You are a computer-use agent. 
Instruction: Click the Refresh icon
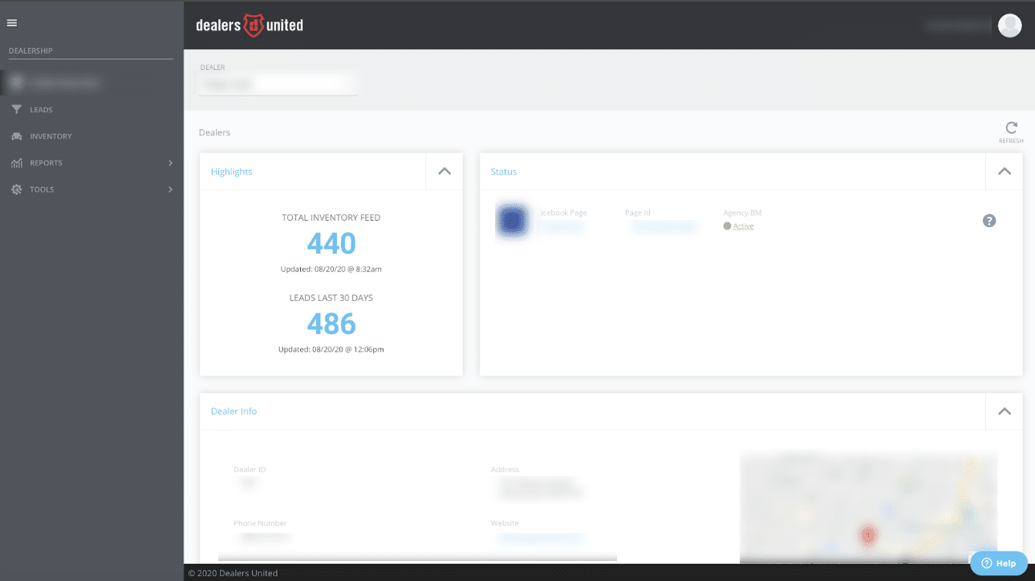[x=1011, y=128]
